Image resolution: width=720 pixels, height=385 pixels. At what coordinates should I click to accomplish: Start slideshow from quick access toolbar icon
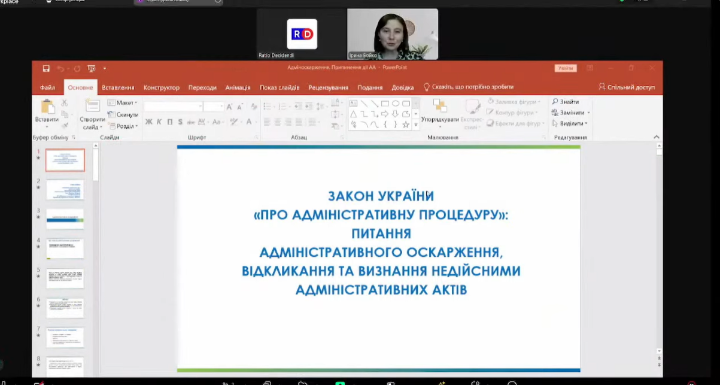click(x=91, y=68)
